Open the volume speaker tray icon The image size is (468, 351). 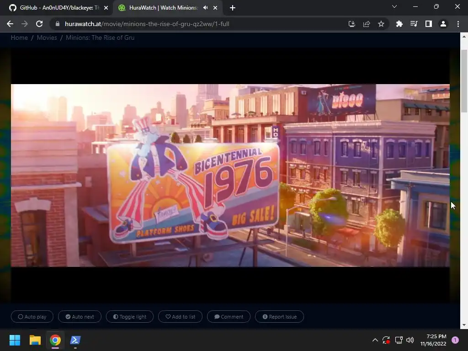(x=410, y=340)
